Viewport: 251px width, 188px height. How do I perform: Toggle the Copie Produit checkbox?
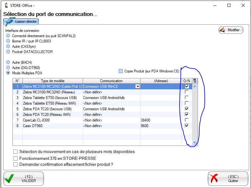121,71
